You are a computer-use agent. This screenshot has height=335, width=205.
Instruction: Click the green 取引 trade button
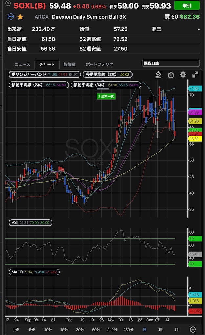click(x=187, y=6)
